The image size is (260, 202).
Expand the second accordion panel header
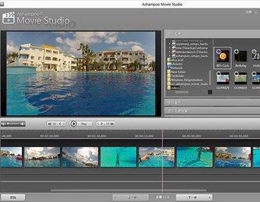[x=212, y=103]
